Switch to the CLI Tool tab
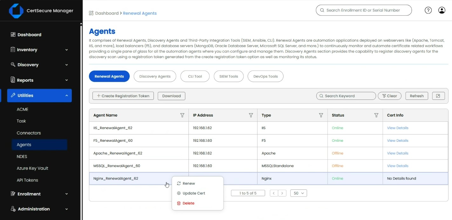This screenshot has height=220, width=452. tap(195, 76)
